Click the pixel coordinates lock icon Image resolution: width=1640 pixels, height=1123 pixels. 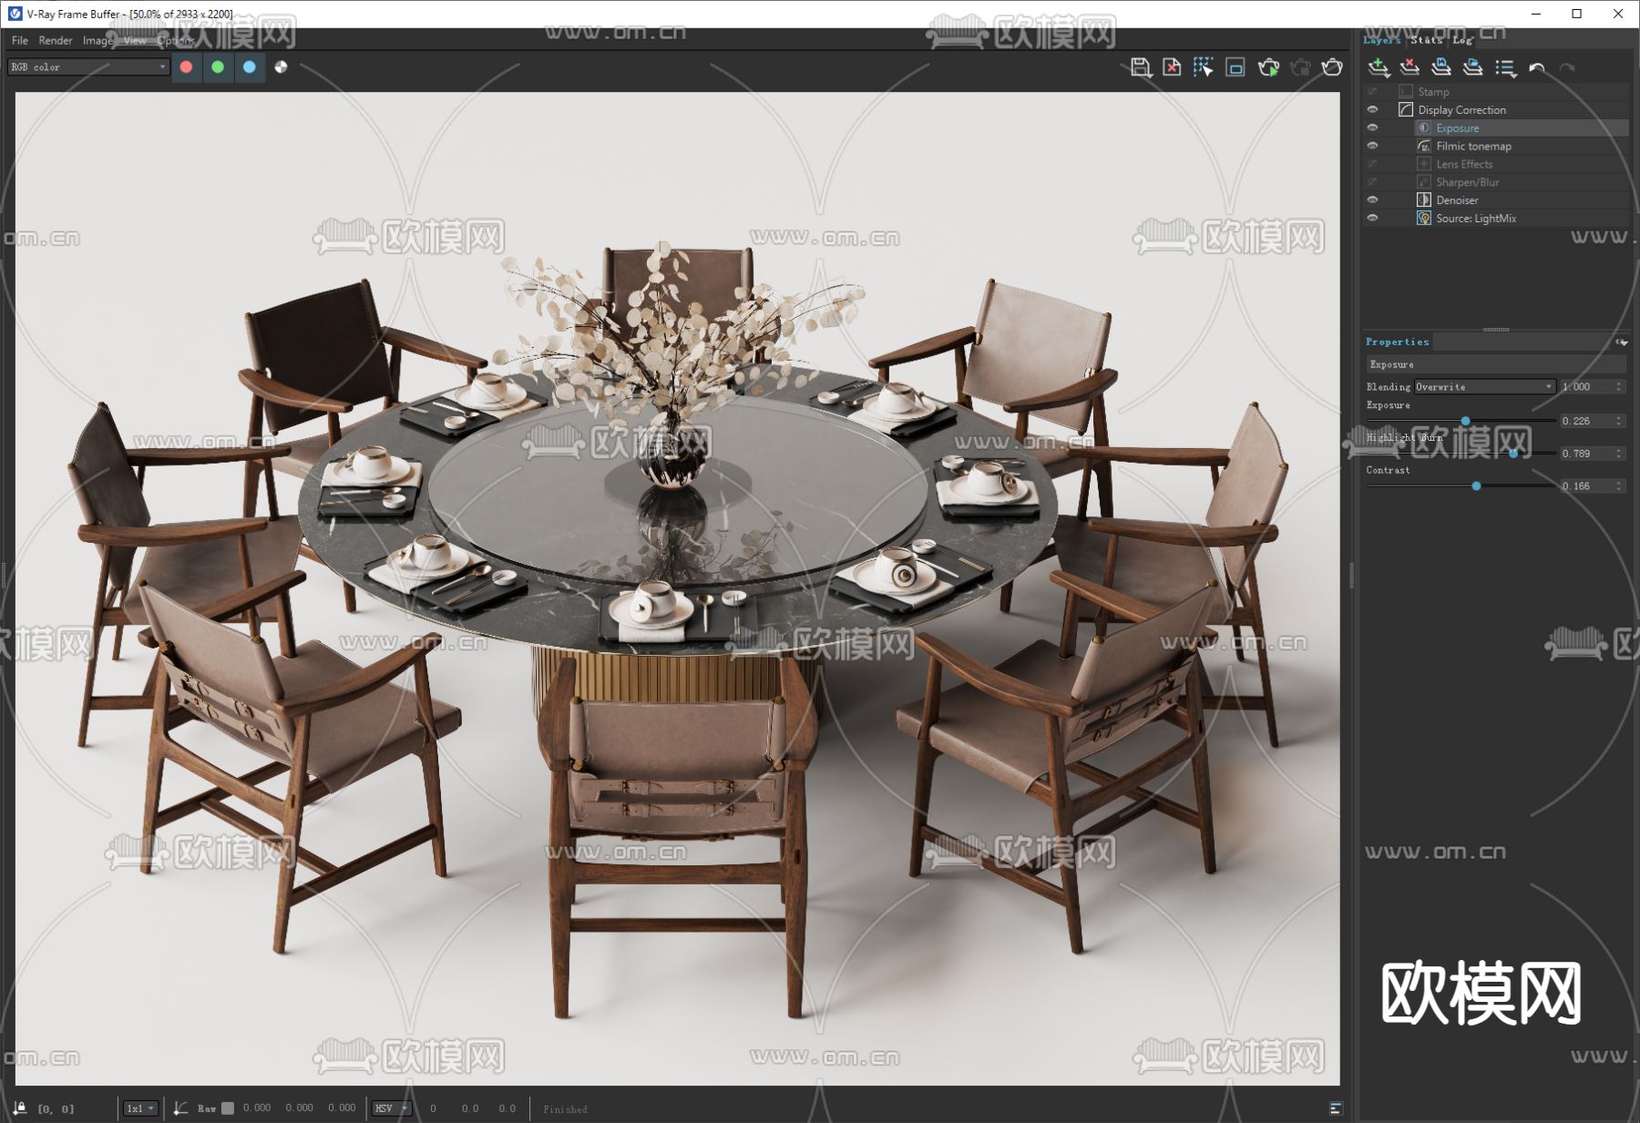20,1108
